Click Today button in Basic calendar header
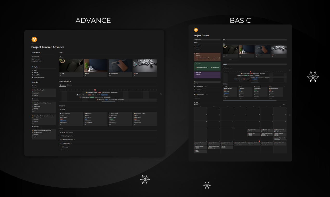Viewport: 330px width, 197px height. tap(284, 105)
